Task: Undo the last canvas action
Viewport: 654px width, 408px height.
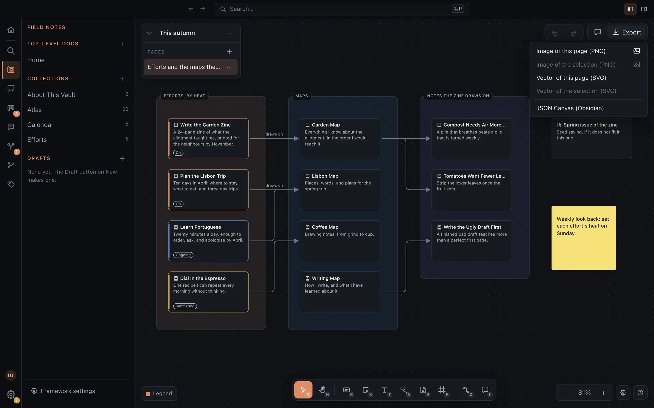Action: 555,33
